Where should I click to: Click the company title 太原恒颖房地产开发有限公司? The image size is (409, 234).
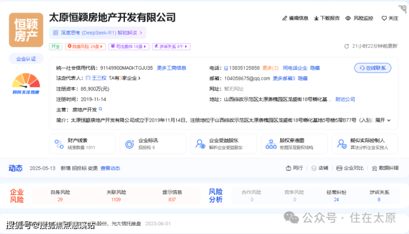(112, 18)
